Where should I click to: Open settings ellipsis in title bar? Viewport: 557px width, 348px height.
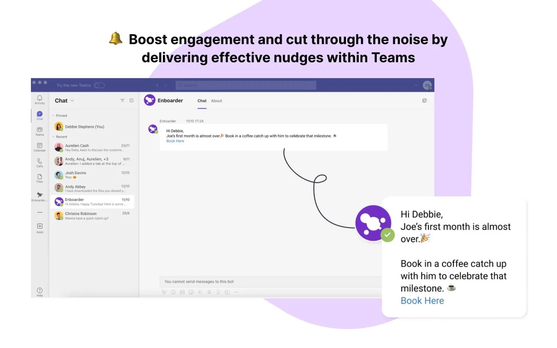point(416,85)
